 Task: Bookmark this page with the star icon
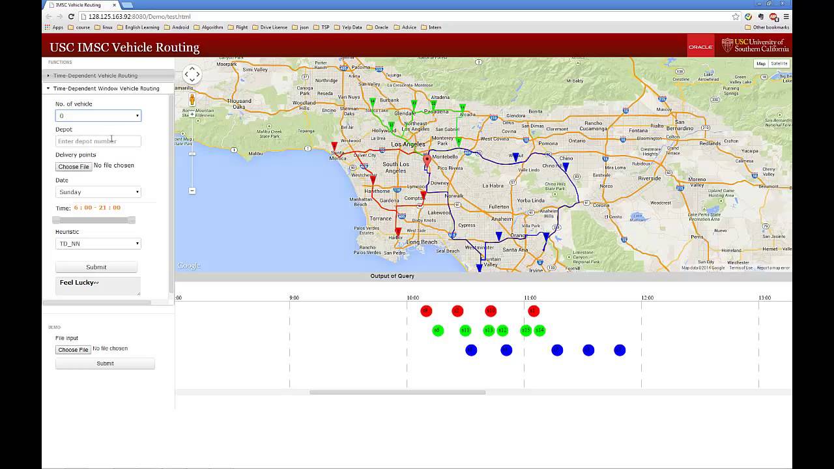coord(736,16)
